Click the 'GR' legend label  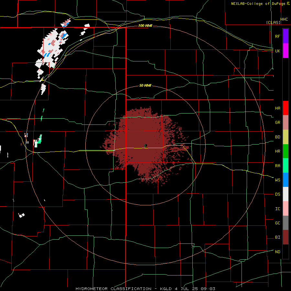coord(277,123)
